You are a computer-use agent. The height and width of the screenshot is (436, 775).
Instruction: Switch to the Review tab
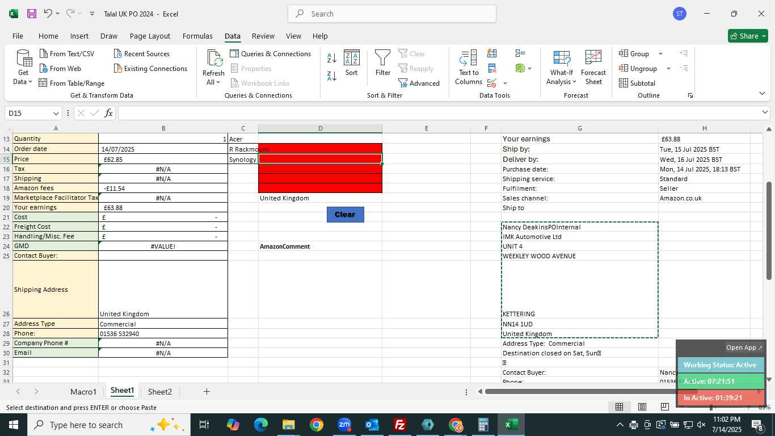pos(263,36)
